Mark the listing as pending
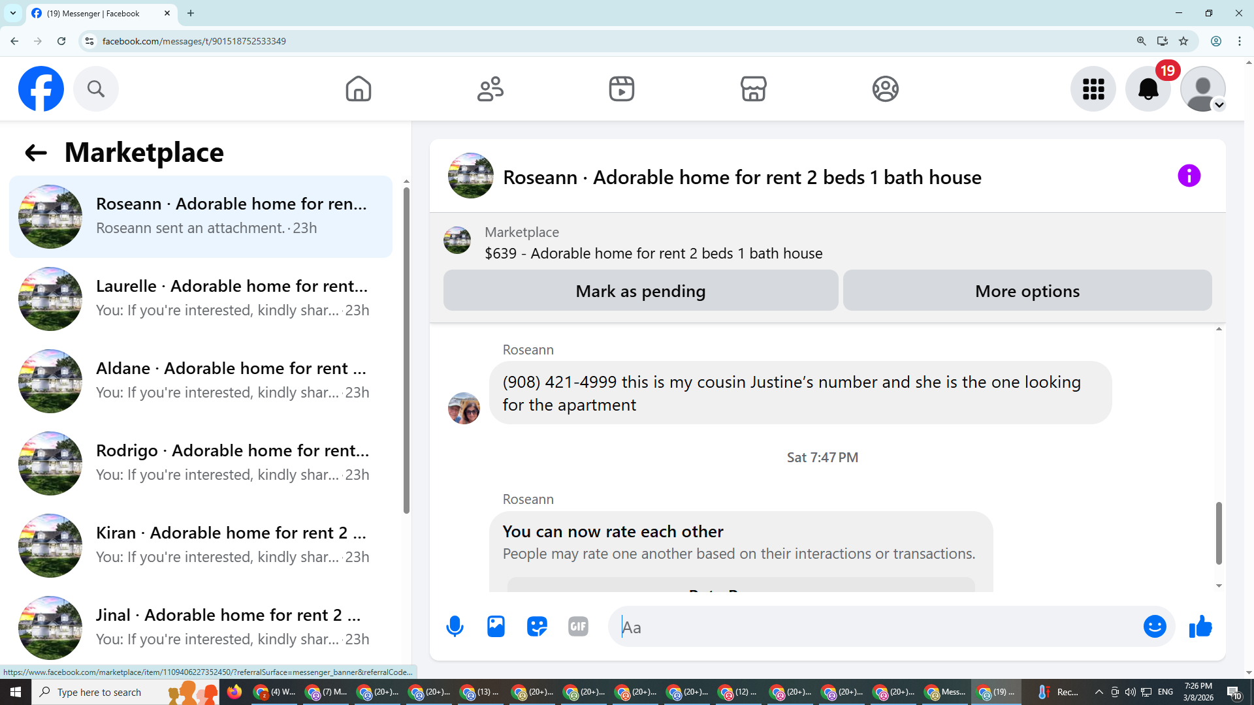Viewport: 1254px width, 705px height. coord(640,291)
